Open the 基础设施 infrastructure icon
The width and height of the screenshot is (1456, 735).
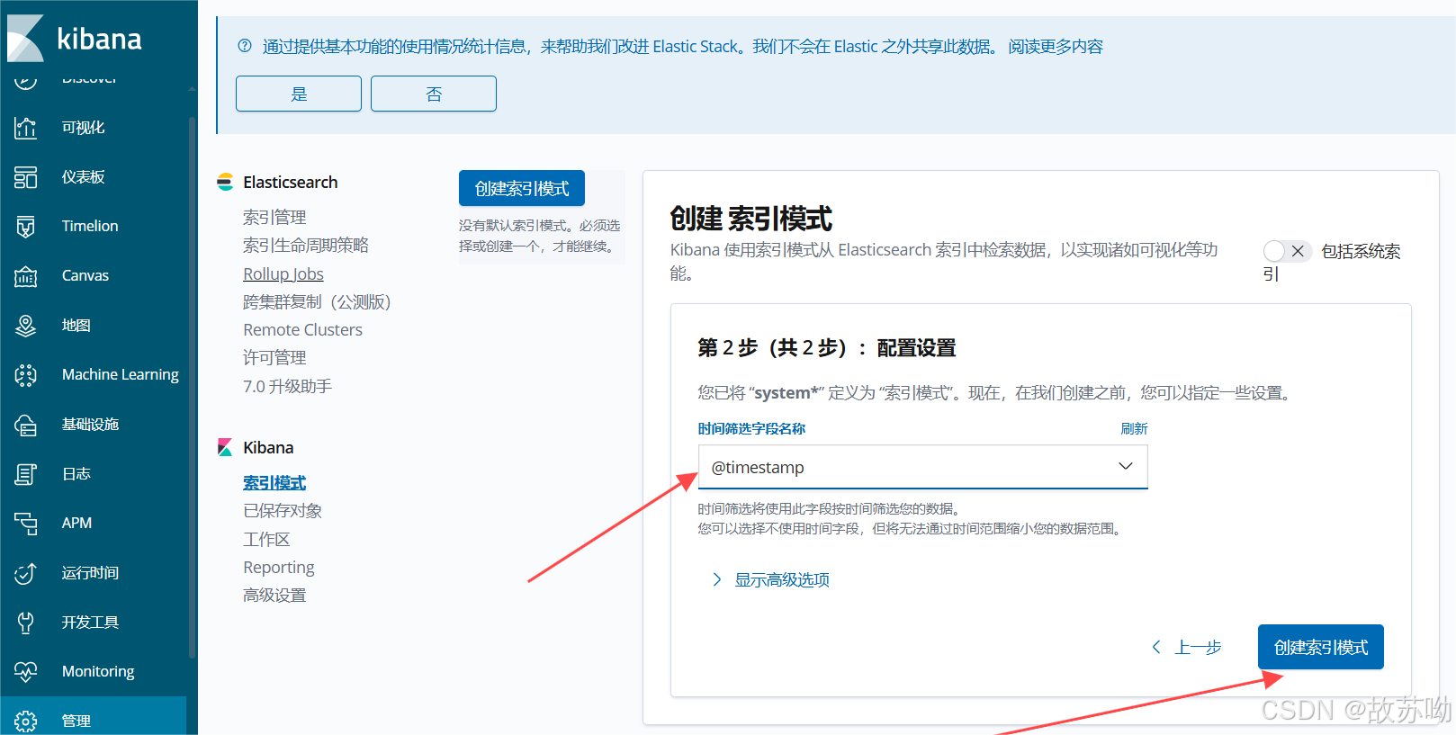click(26, 425)
